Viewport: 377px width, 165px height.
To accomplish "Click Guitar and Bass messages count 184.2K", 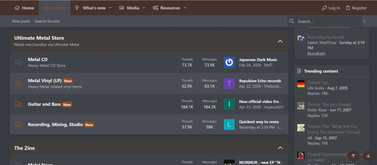I will pyautogui.click(x=210, y=107).
